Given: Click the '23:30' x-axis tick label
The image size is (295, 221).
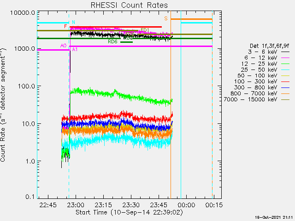Looking at the screenshot, I should pos(131,205).
